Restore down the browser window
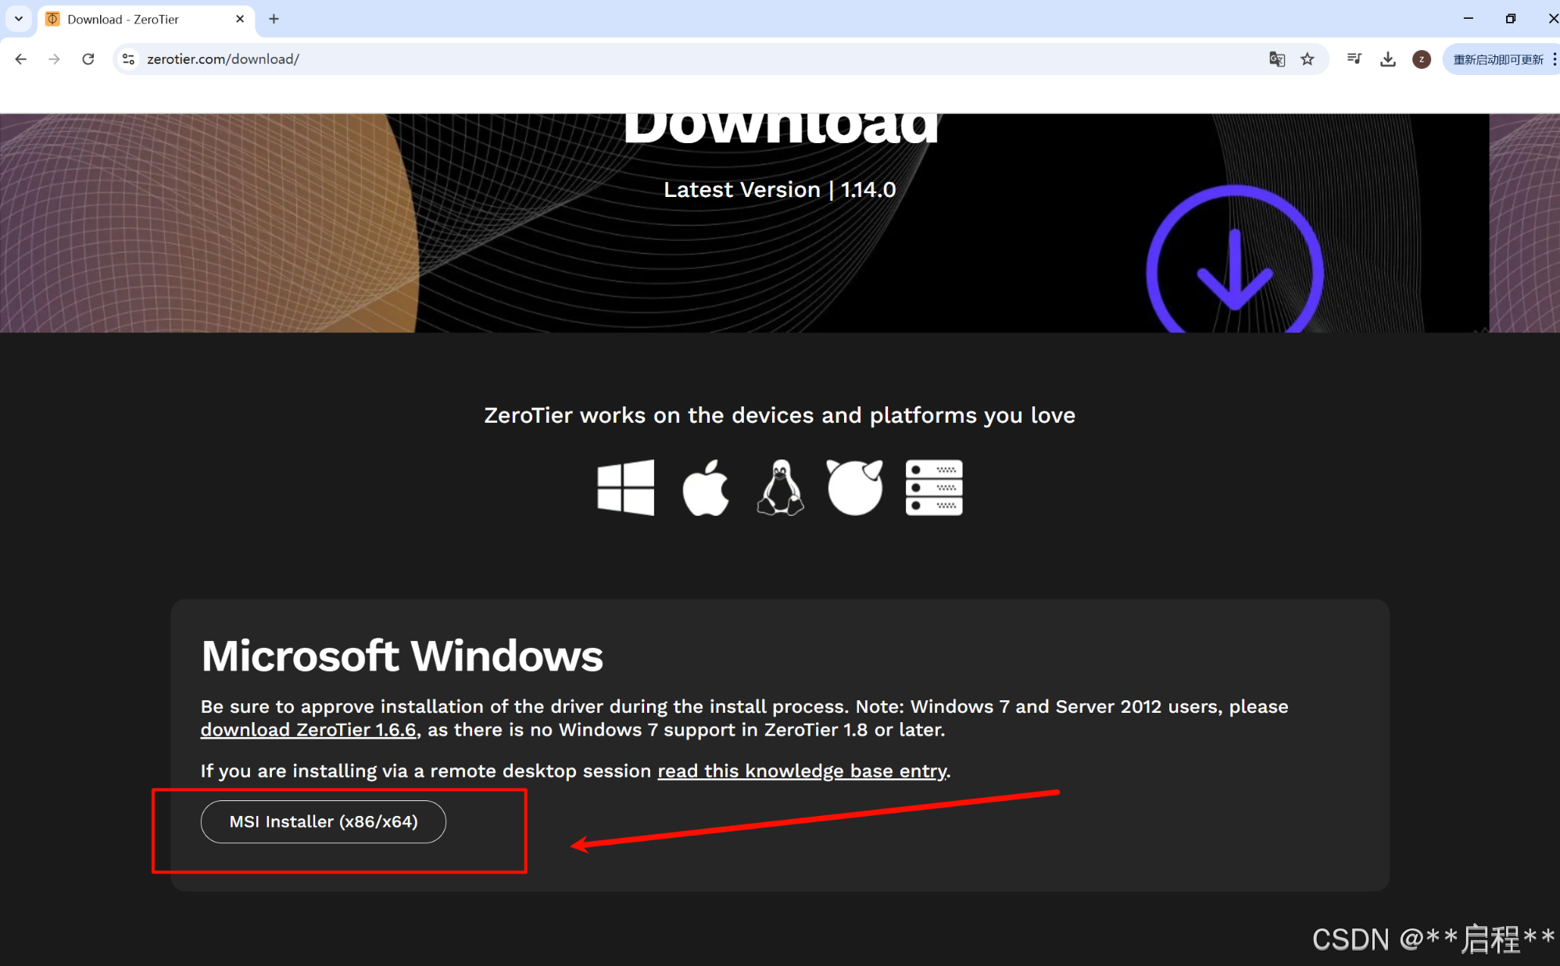 pos(1511,19)
